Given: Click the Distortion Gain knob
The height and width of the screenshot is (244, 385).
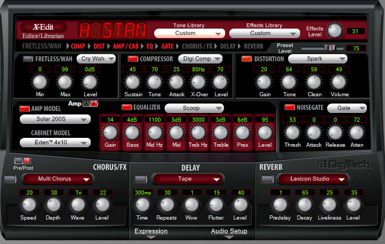Looking at the screenshot, I should pos(264,82).
